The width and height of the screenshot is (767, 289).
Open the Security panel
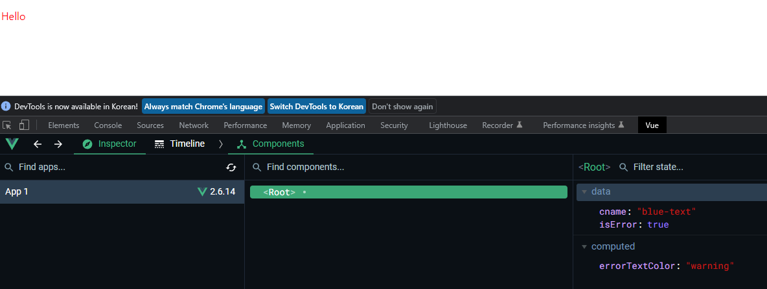tap(395, 125)
